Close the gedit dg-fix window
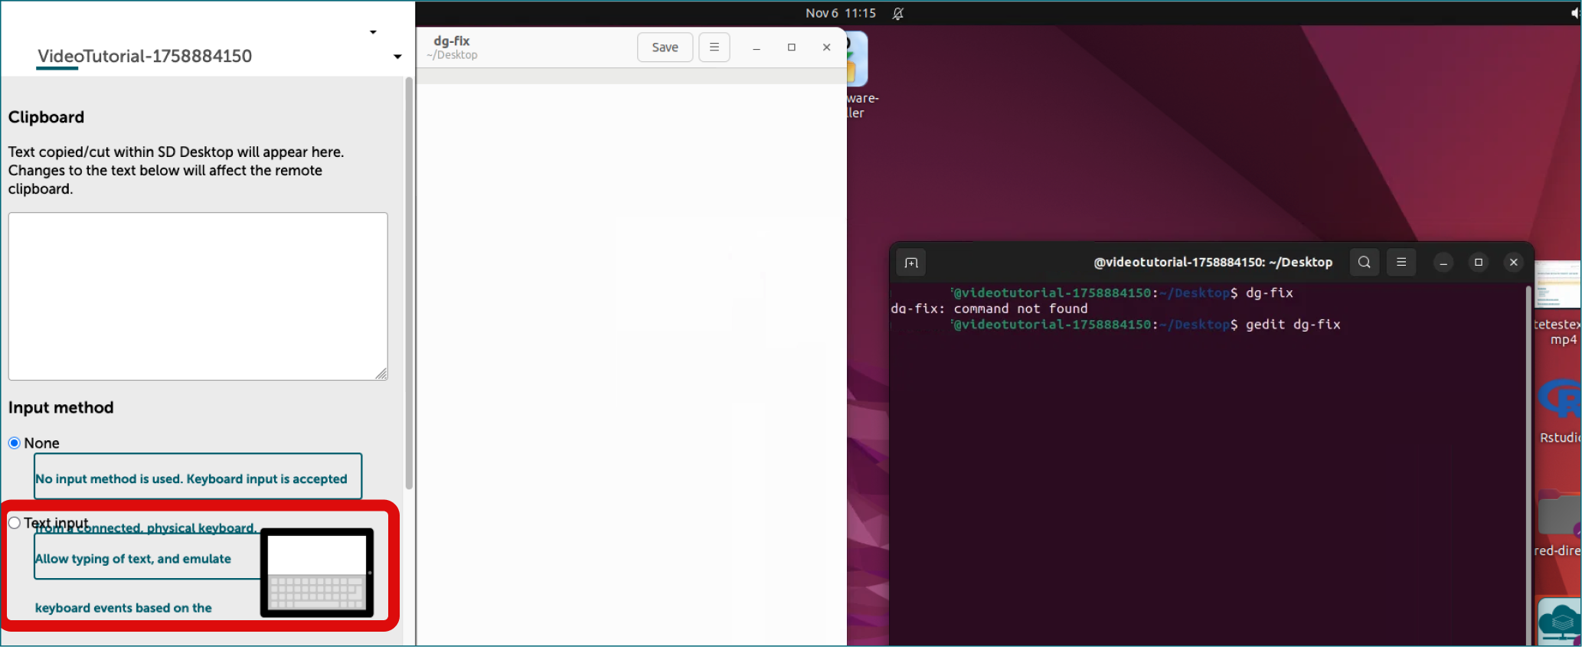Image resolution: width=1582 pixels, height=647 pixels. [826, 47]
